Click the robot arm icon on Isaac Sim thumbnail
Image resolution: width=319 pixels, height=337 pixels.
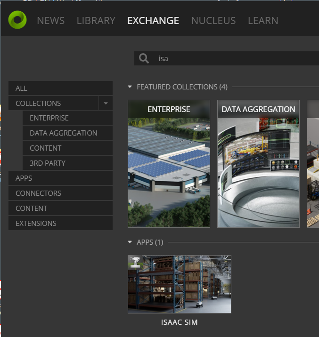[135, 262]
